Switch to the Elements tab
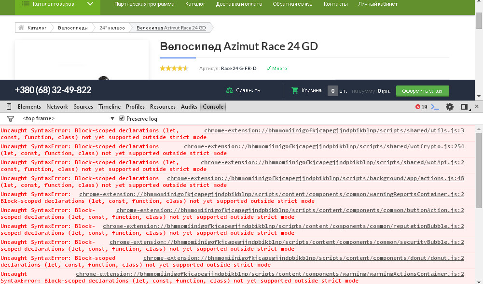The width and height of the screenshot is (483, 284). [x=29, y=107]
